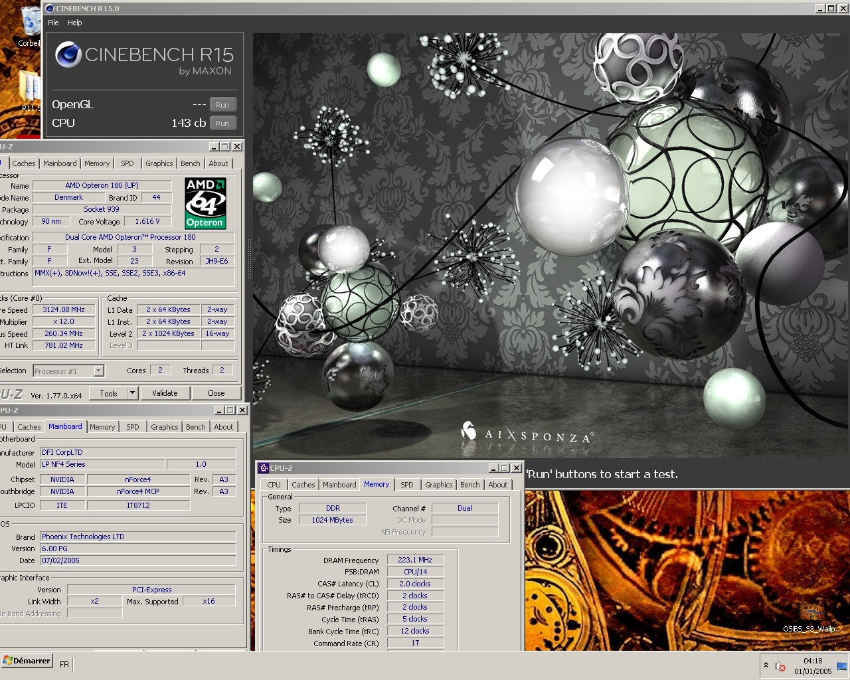The image size is (850, 680).
Task: Open the Démarrer start menu
Action: [x=27, y=661]
